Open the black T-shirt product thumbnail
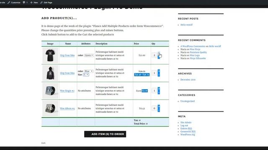 tap(50, 55)
